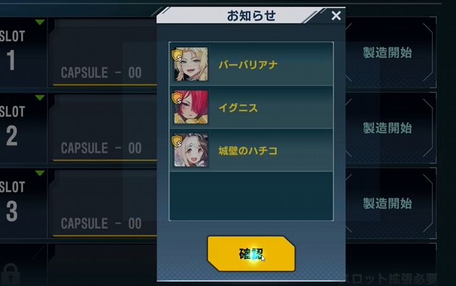
Task: Click the S-rank shield badge on Ignis
Action: [x=177, y=98]
